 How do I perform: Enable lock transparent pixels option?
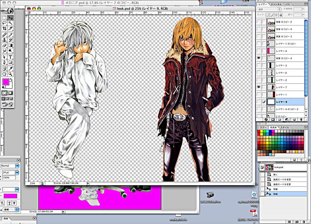coord(267,15)
